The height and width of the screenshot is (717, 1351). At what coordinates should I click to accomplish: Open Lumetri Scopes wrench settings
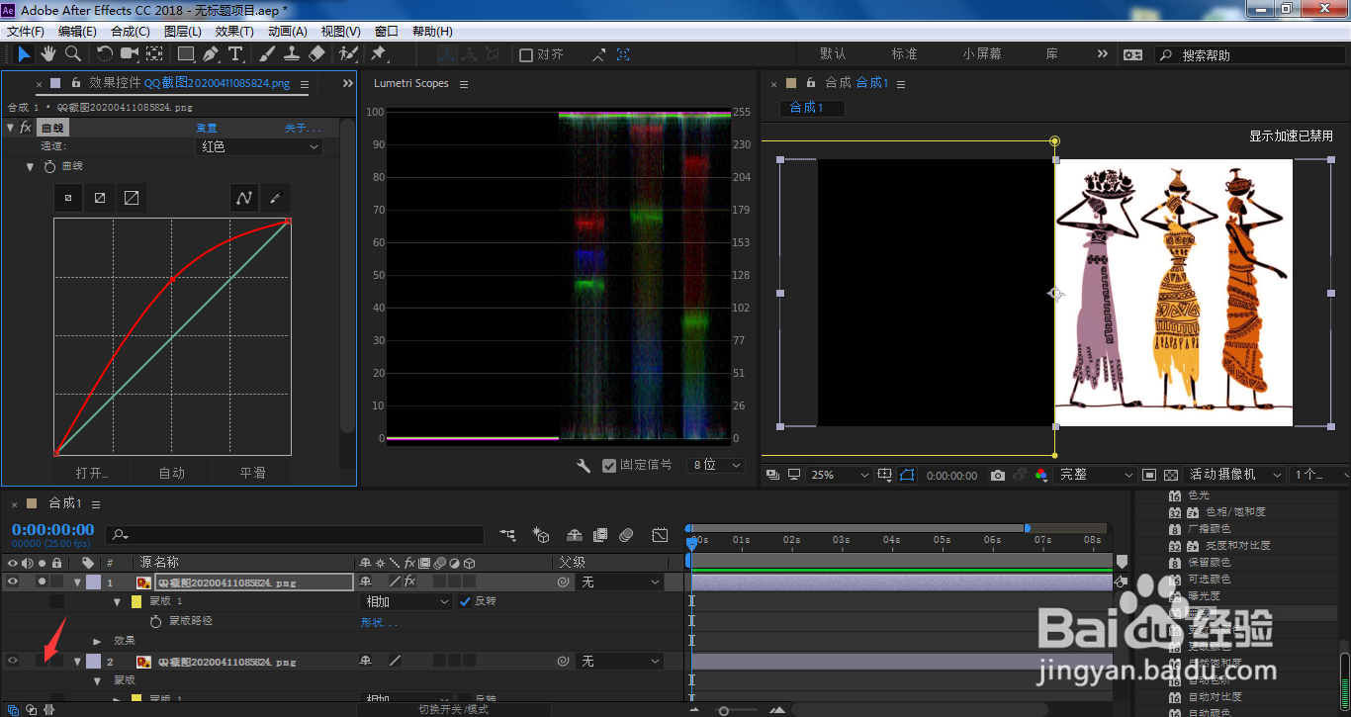(584, 465)
